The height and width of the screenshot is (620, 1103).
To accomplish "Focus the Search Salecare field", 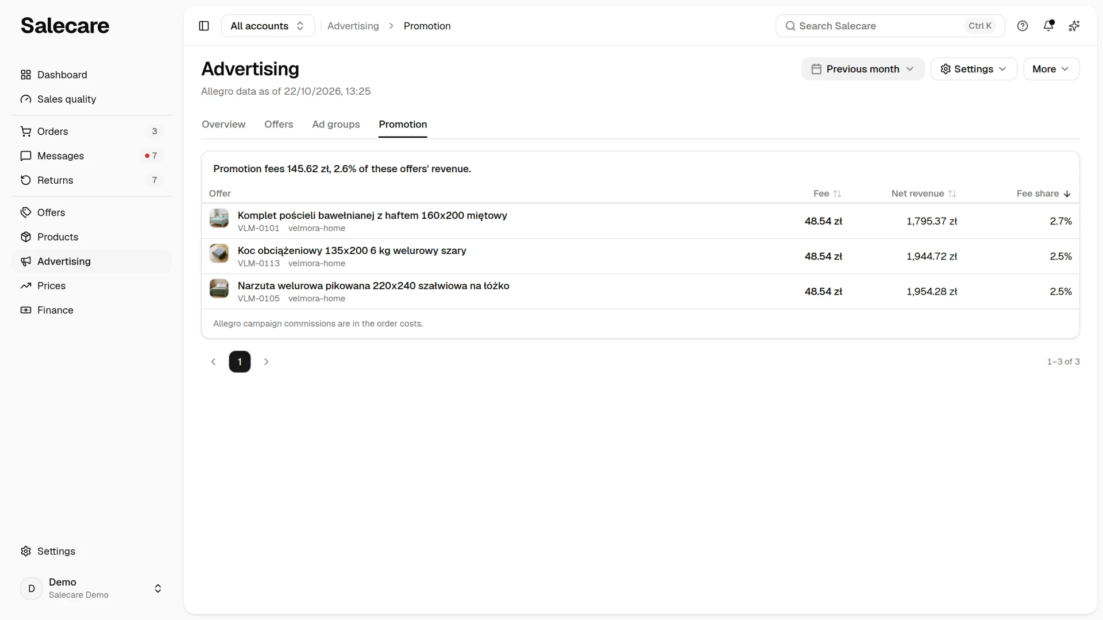I will pyautogui.click(x=890, y=26).
